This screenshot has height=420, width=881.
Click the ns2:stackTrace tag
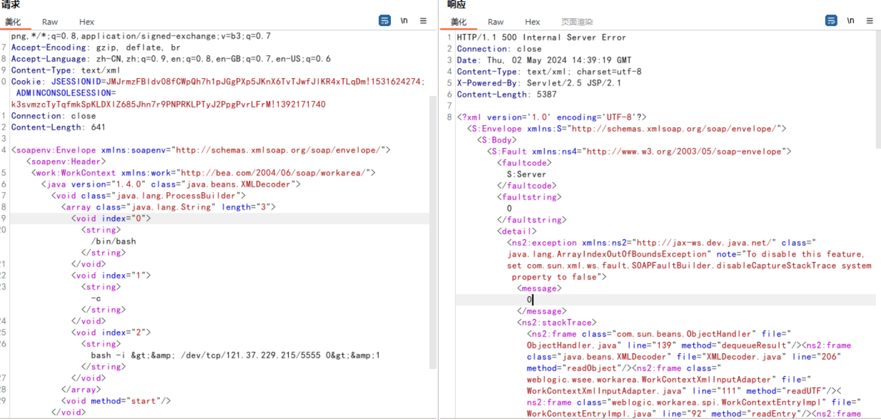[x=556, y=322]
